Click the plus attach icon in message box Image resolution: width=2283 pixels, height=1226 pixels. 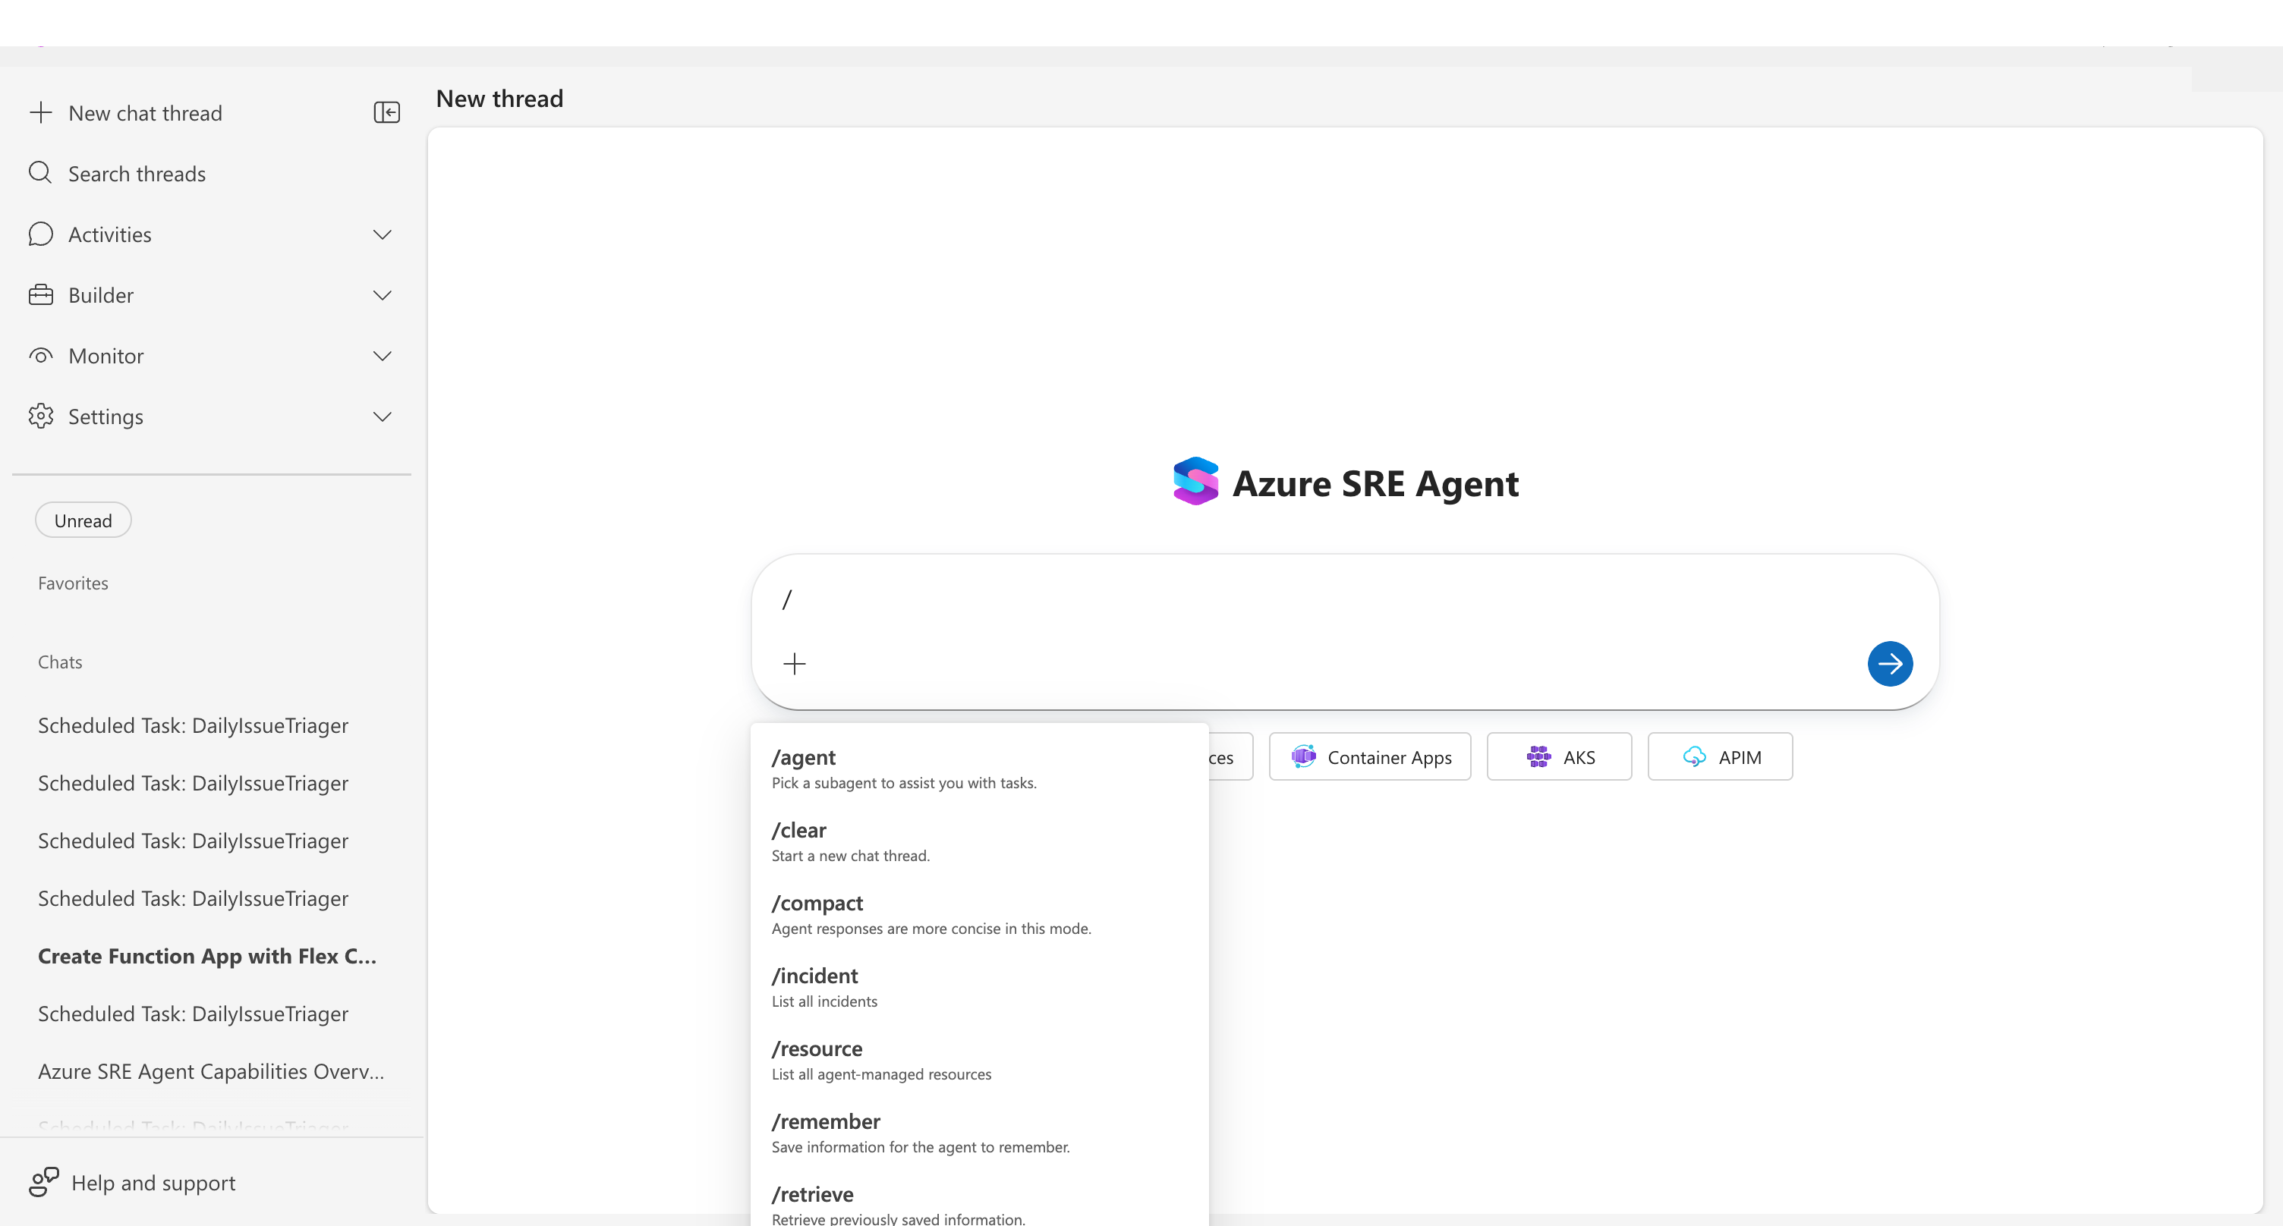coord(794,664)
